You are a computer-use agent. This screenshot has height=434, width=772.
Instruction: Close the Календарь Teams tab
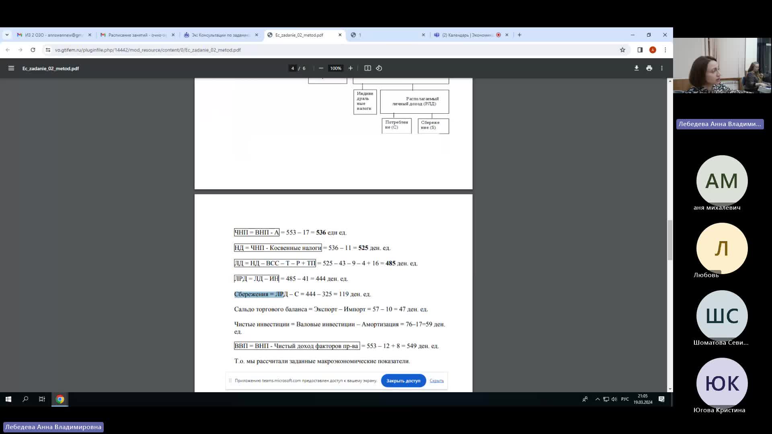click(507, 35)
